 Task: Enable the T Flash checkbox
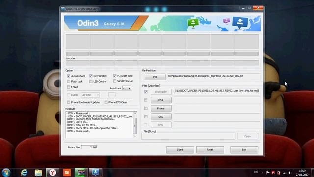point(69,87)
